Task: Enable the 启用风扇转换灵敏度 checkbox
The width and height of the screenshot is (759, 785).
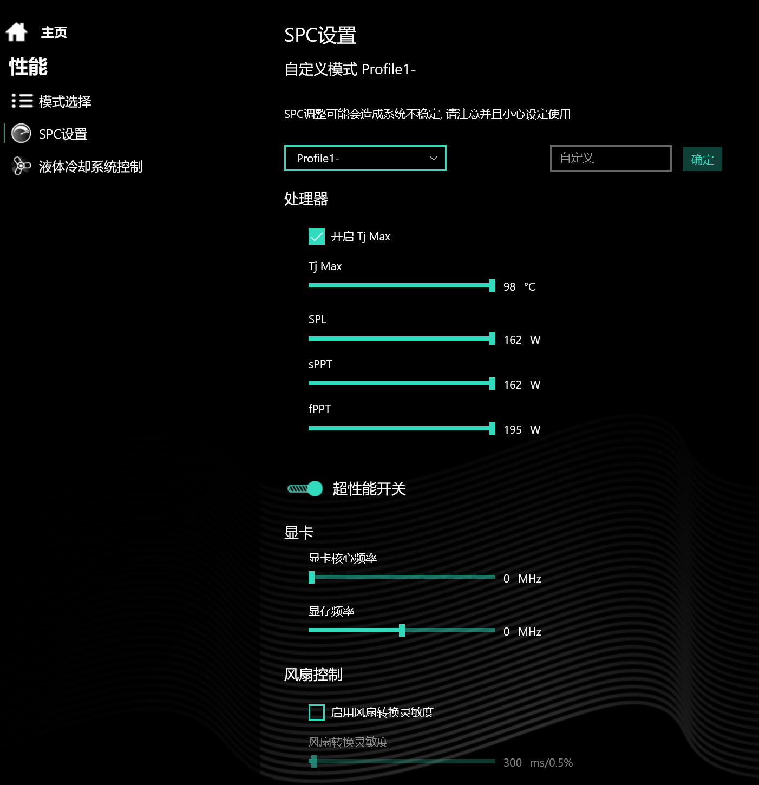Action: click(317, 712)
